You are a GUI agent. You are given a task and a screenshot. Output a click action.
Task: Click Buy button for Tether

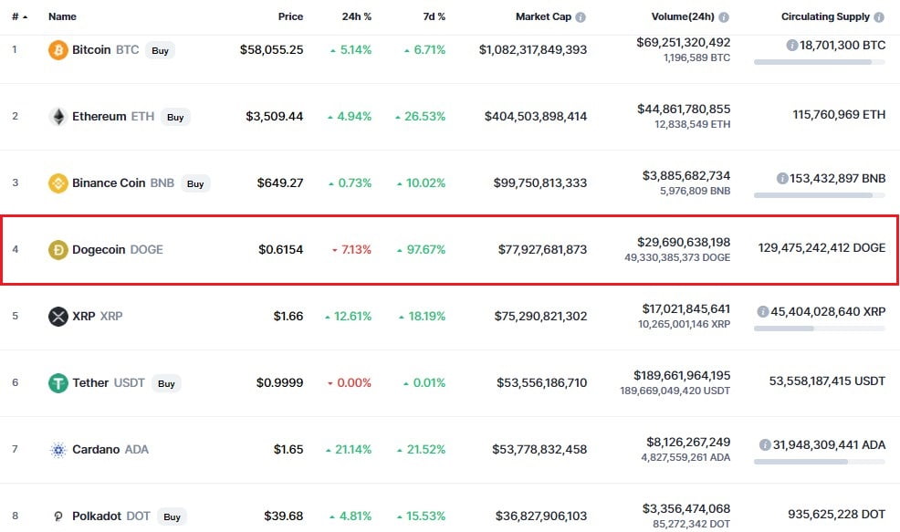[166, 383]
